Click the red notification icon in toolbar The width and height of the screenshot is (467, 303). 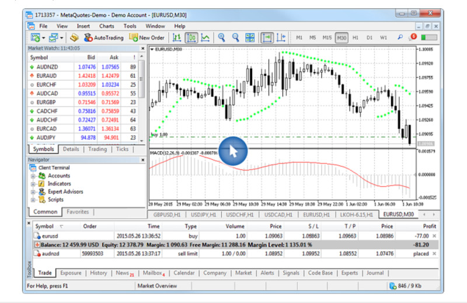pyautogui.click(x=413, y=37)
